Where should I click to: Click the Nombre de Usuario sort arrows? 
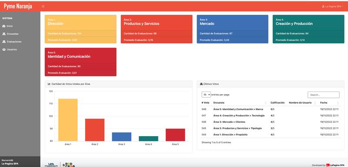coord(315,103)
